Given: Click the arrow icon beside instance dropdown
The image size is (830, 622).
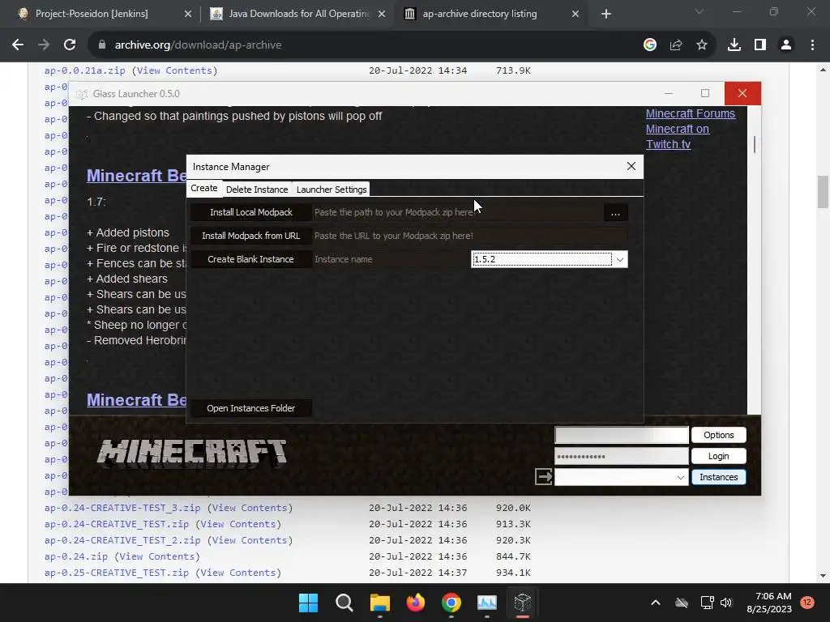Looking at the screenshot, I should (544, 476).
